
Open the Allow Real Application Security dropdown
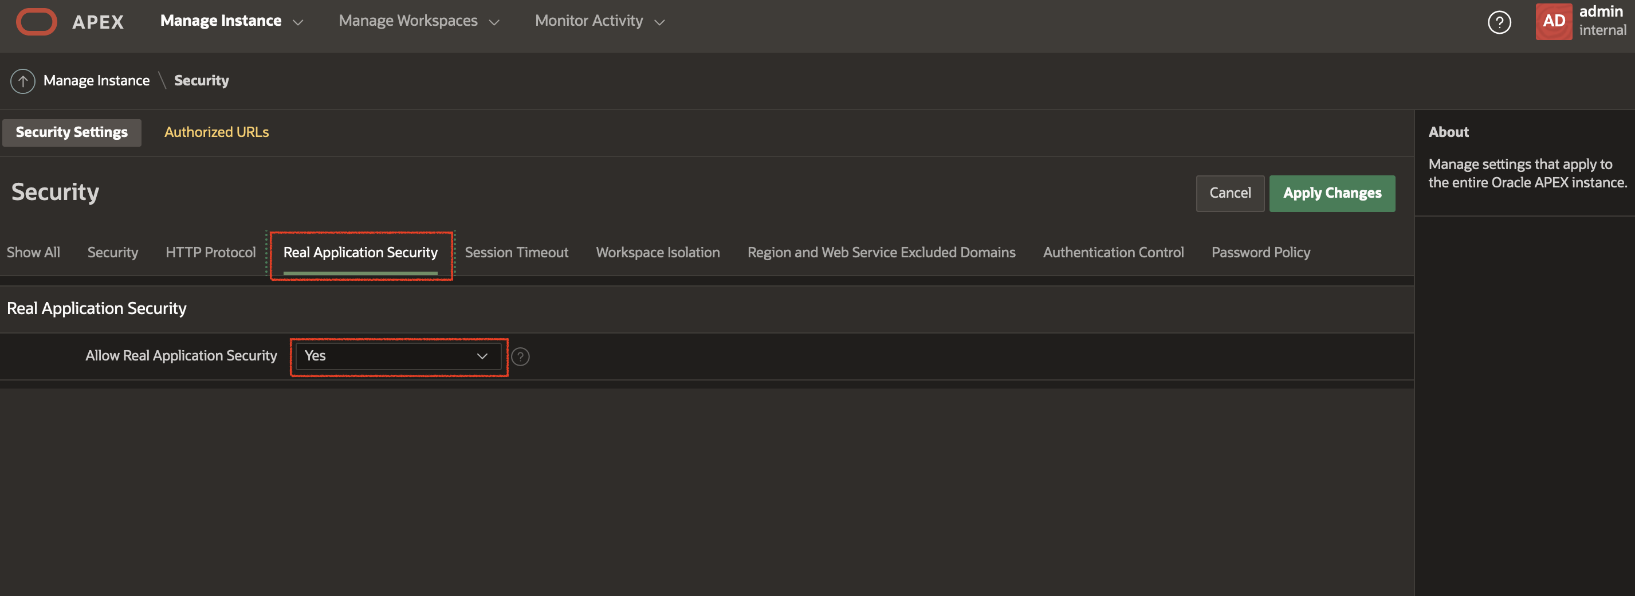(399, 356)
